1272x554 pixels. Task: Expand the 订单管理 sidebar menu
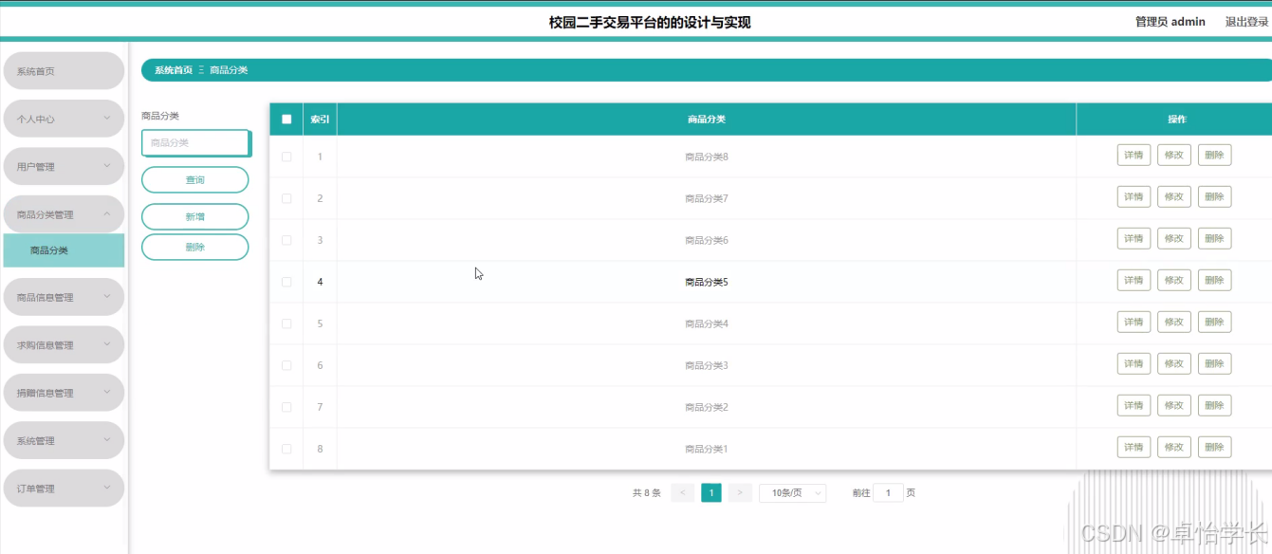[x=65, y=489]
